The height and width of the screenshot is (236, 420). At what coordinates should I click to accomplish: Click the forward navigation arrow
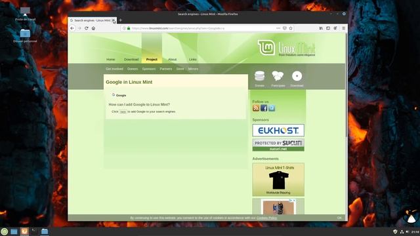pyautogui.click(x=79, y=28)
